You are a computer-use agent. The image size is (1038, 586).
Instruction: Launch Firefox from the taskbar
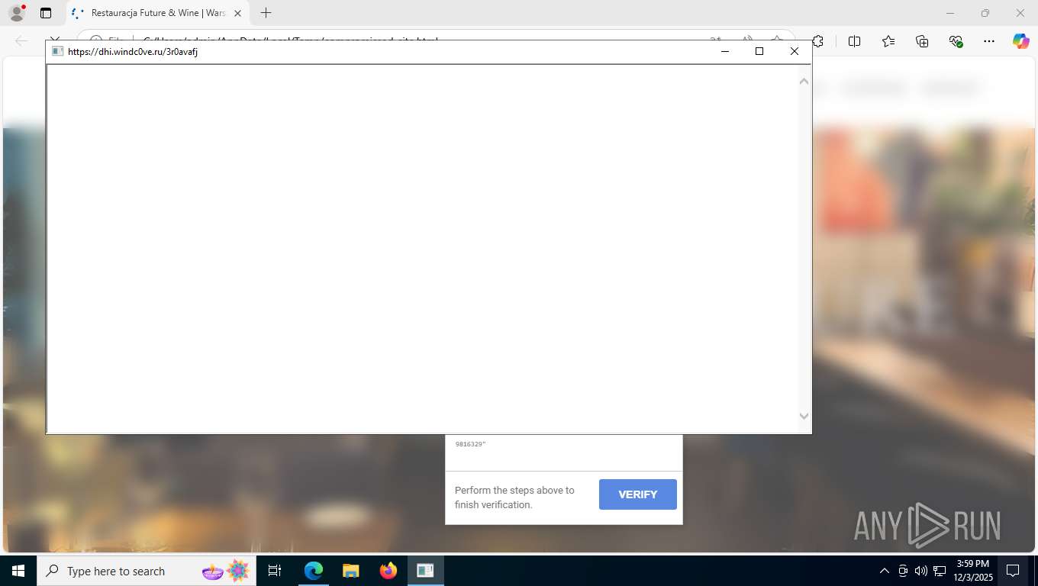388,571
